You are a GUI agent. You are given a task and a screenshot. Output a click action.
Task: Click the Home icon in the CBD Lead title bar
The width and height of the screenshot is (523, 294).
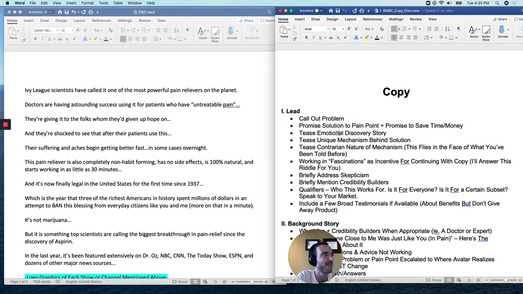tap(60, 12)
